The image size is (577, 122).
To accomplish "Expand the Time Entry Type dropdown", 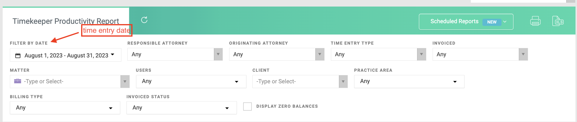I will [378, 54].
